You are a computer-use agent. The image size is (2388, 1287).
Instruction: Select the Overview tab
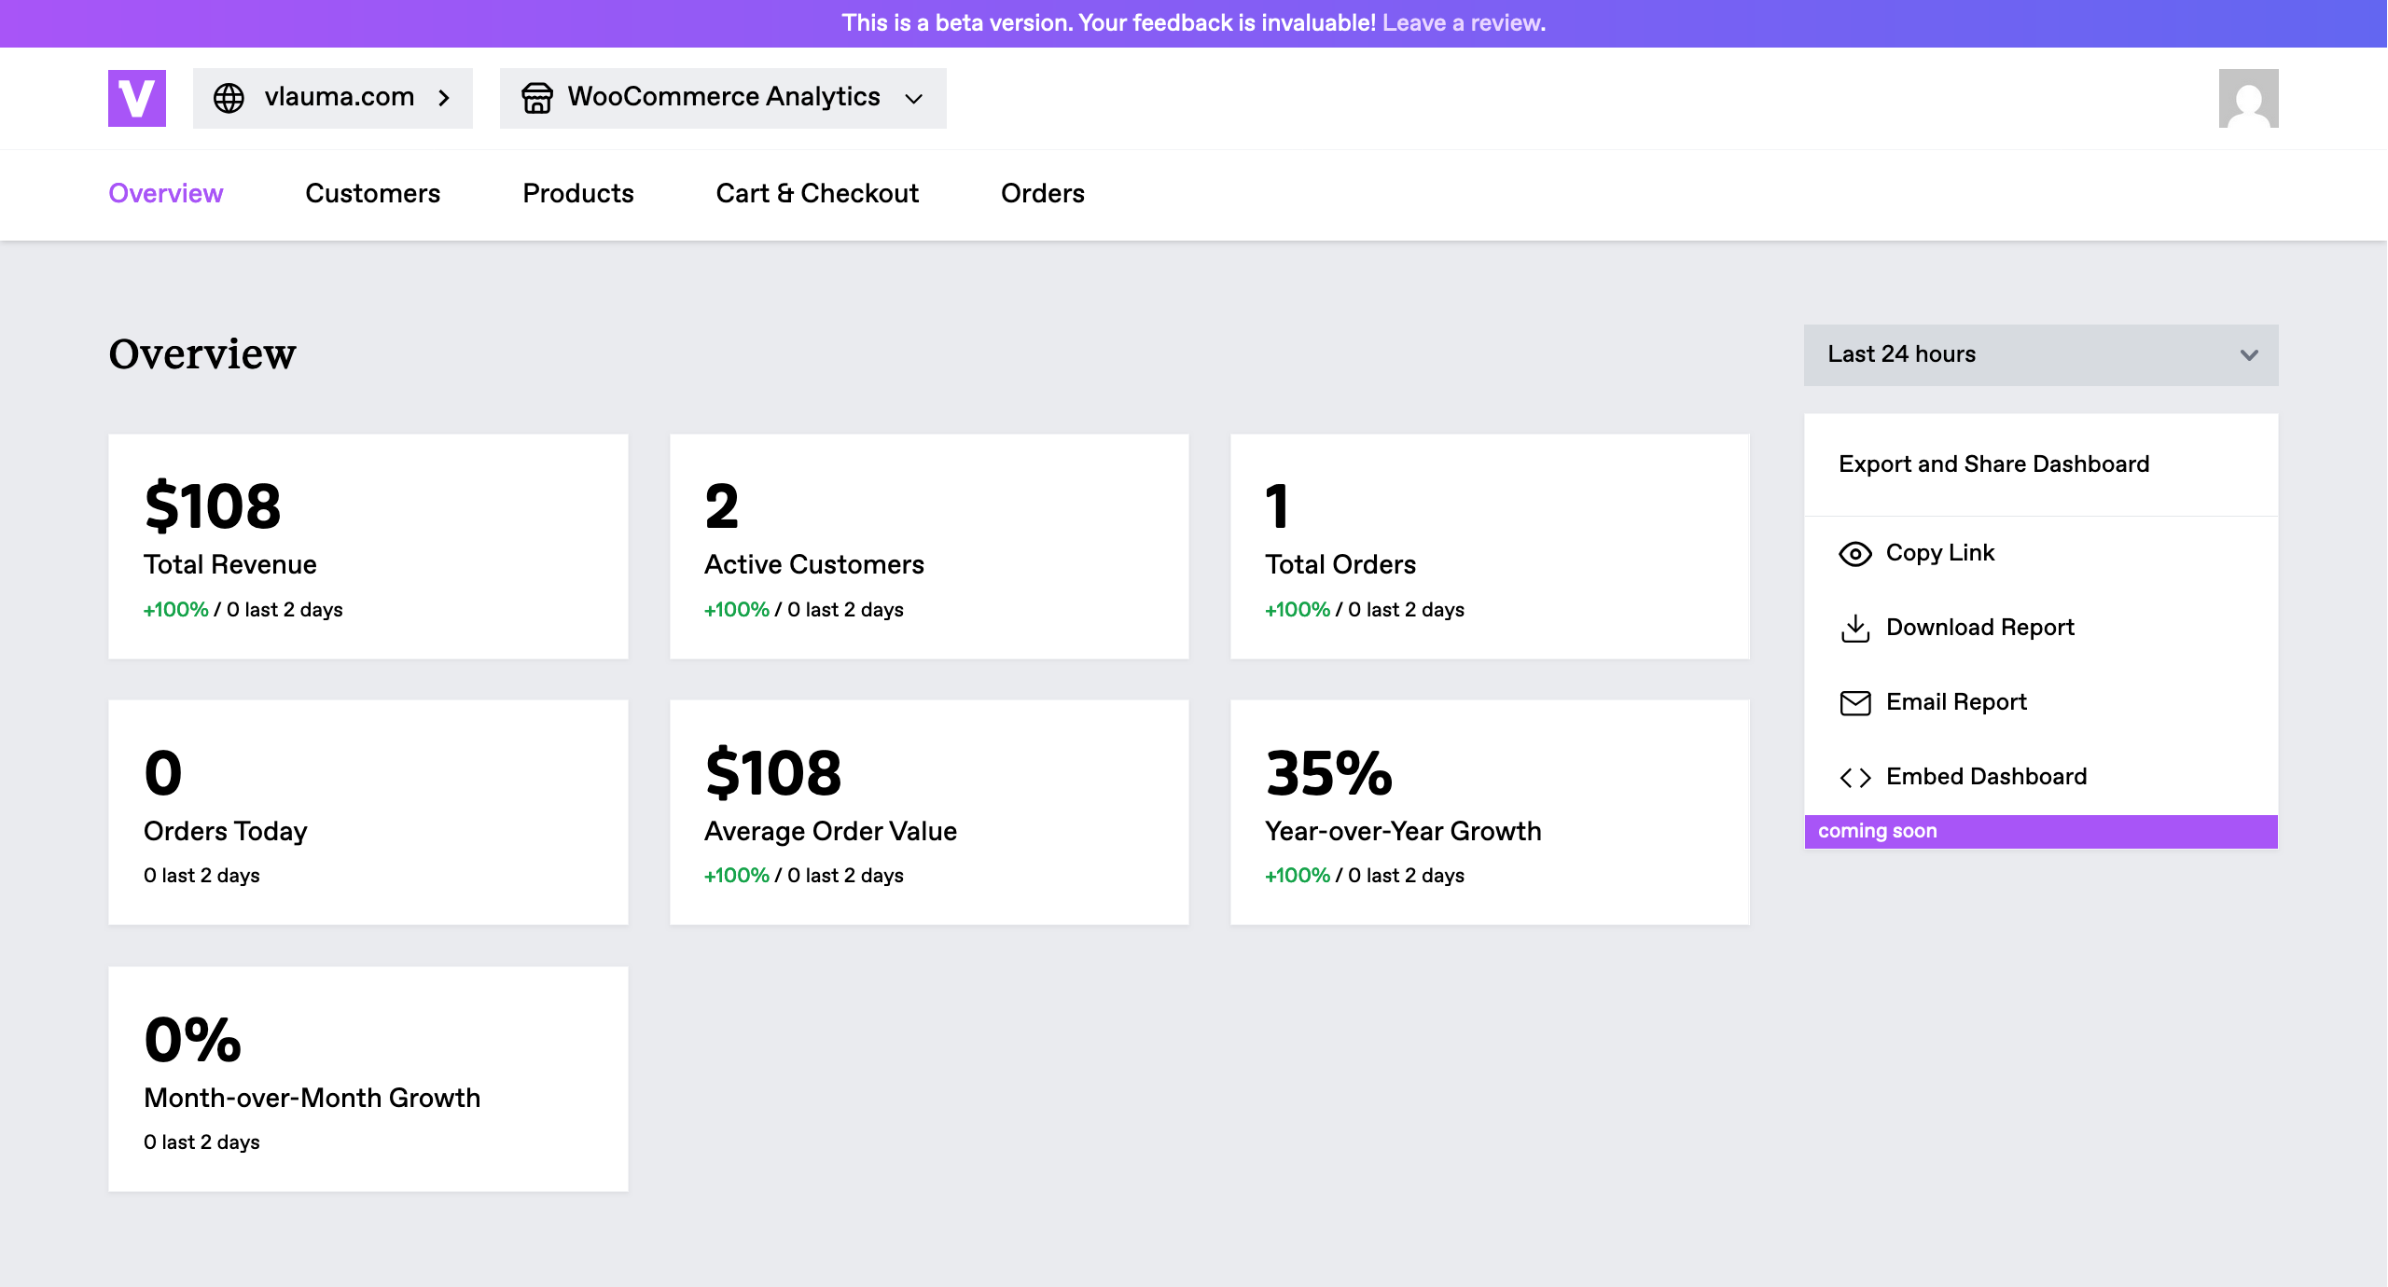(x=166, y=193)
